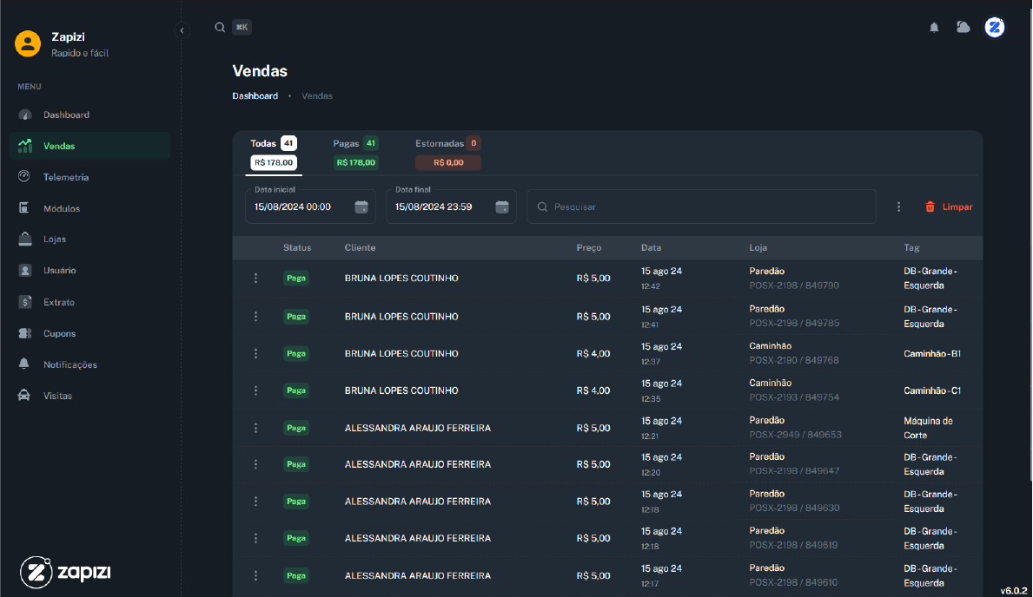Open the Data final calendar picker
Viewport: 1033px width, 597px height.
click(x=502, y=207)
